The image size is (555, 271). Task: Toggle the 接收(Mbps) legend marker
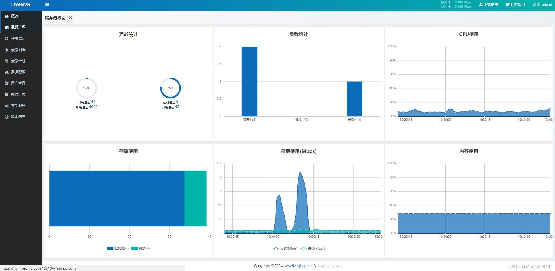click(x=303, y=249)
